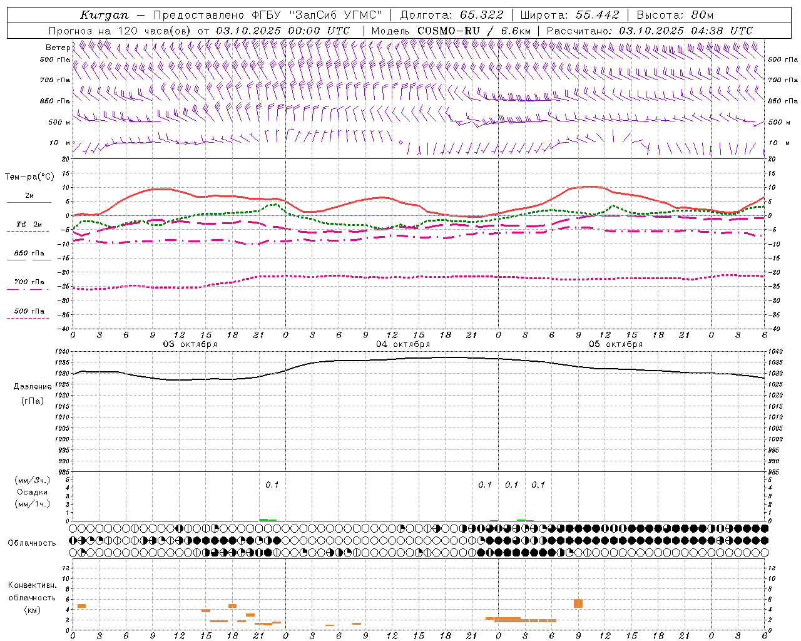
Task: Click "Прогноз на 120 часа(ов)" forecast line
Action: coord(120,31)
